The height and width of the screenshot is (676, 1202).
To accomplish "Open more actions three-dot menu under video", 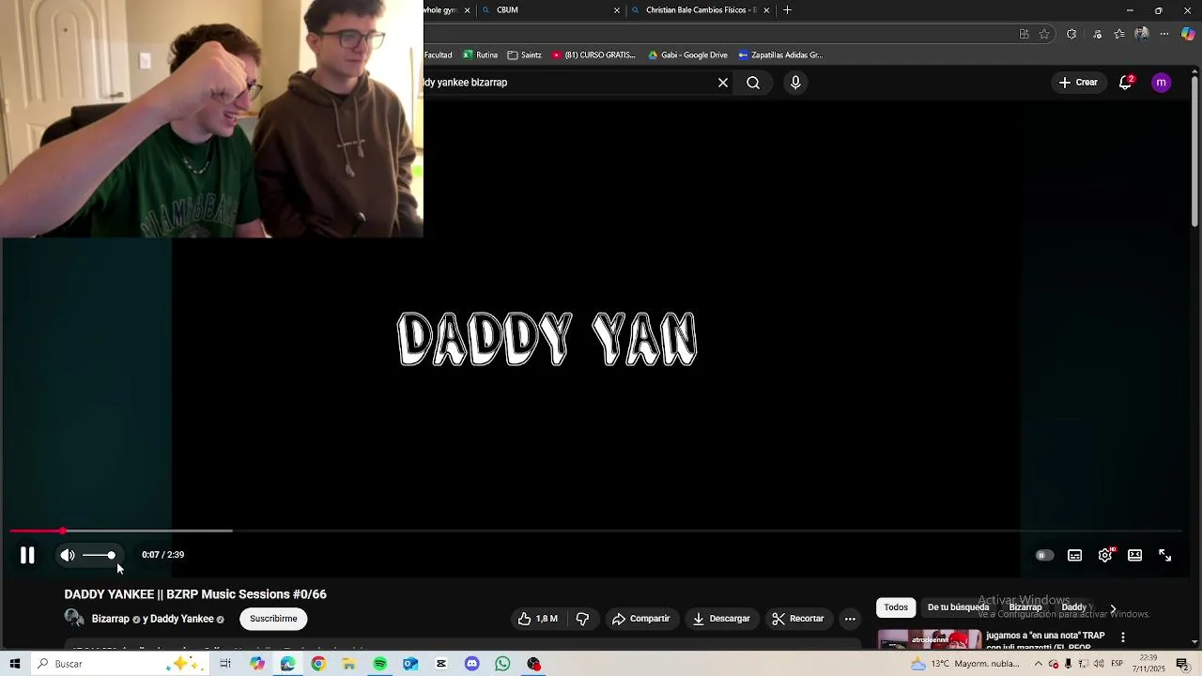I will coord(850,619).
